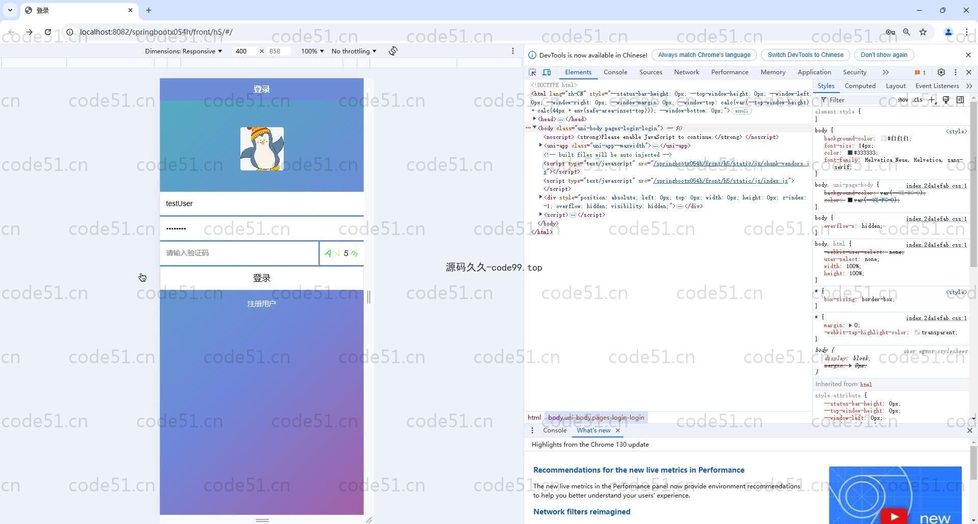This screenshot has height=524, width=978.
Task: Click the issues counter badge
Action: (920, 72)
